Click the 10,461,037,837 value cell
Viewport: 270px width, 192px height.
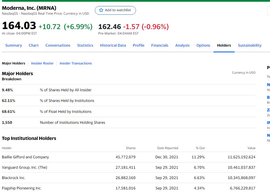pyautogui.click(x=241, y=168)
